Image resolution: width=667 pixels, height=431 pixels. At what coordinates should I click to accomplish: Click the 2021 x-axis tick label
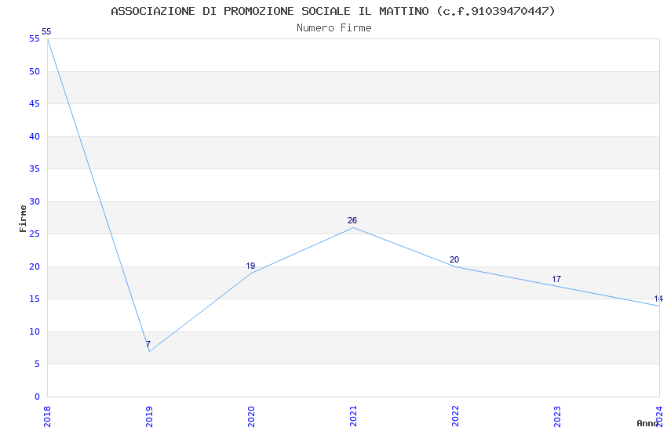(x=353, y=417)
